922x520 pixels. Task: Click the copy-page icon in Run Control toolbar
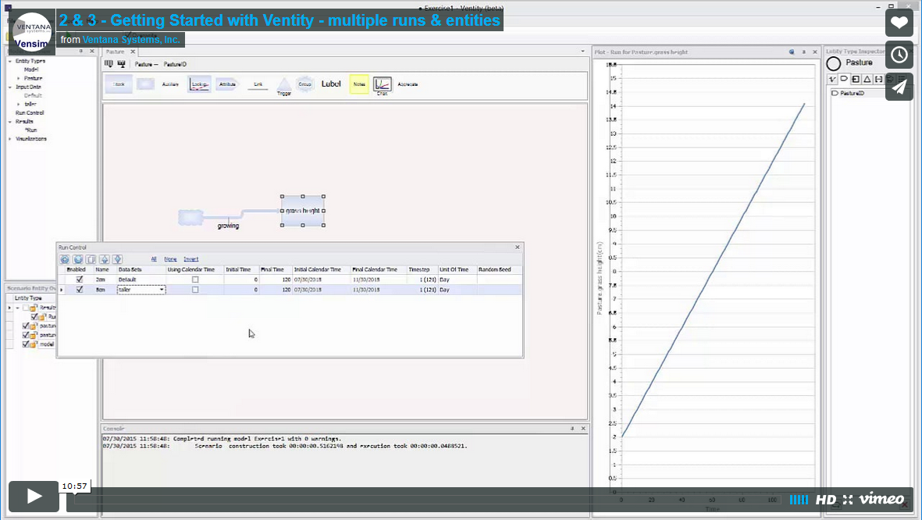(x=91, y=259)
